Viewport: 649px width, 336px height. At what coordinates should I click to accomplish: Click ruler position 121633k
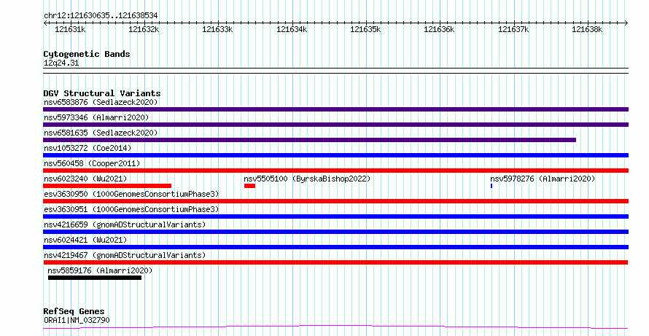tap(218, 29)
